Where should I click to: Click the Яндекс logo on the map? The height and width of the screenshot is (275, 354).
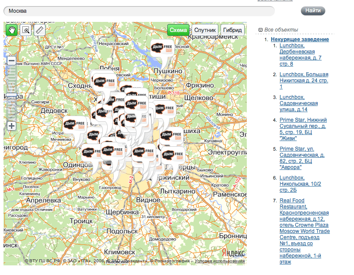click(x=232, y=253)
